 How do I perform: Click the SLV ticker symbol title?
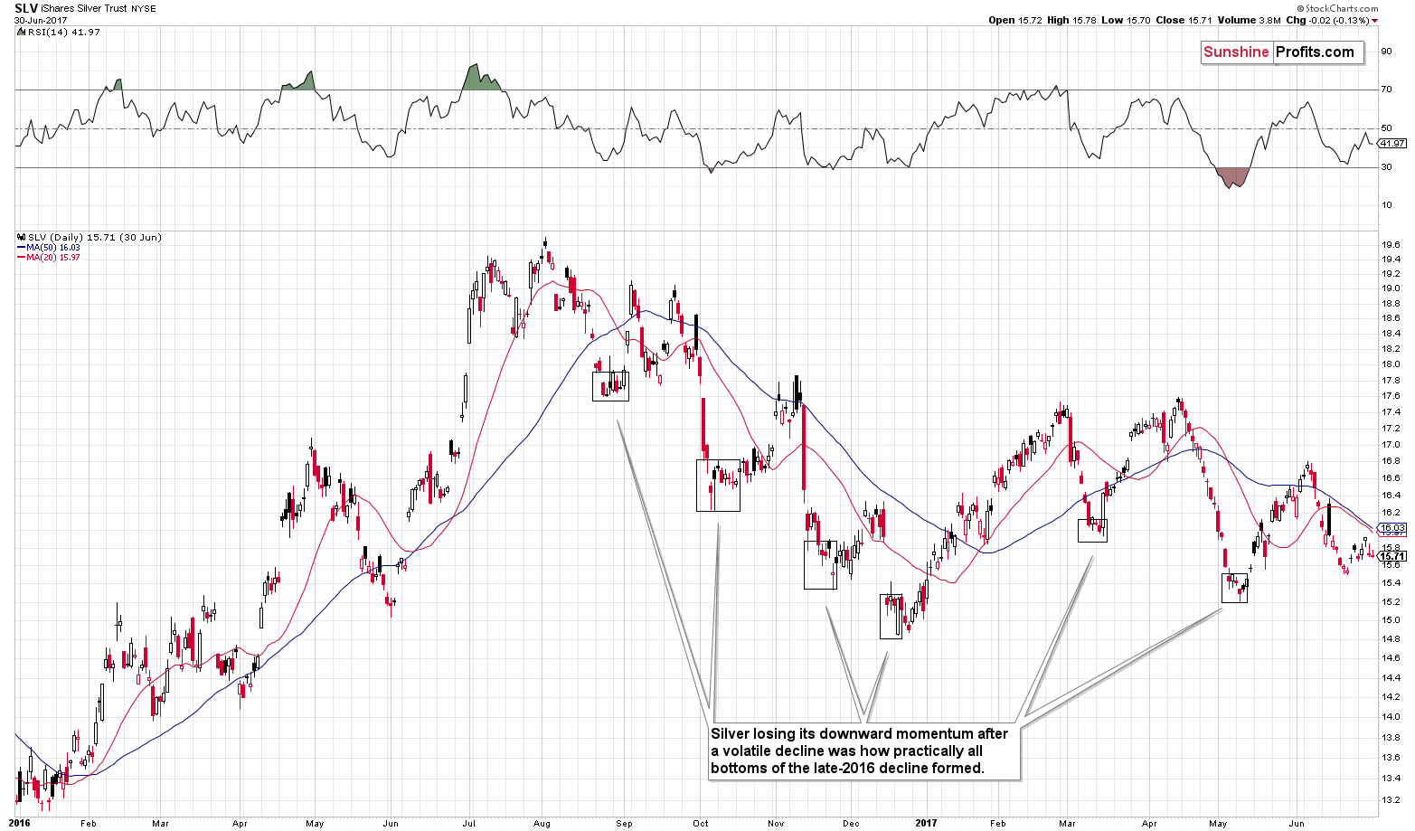coord(25,8)
